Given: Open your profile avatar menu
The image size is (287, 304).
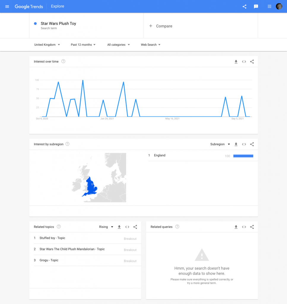Looking at the screenshot, I should (279, 6).
